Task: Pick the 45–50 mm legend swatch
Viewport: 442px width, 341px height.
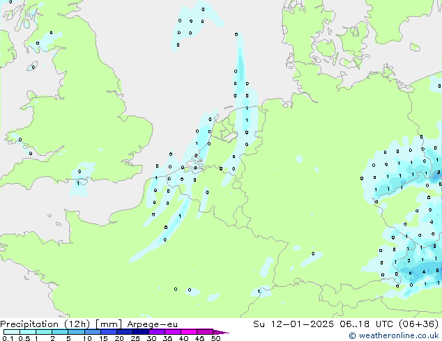Action: [x=205, y=332]
